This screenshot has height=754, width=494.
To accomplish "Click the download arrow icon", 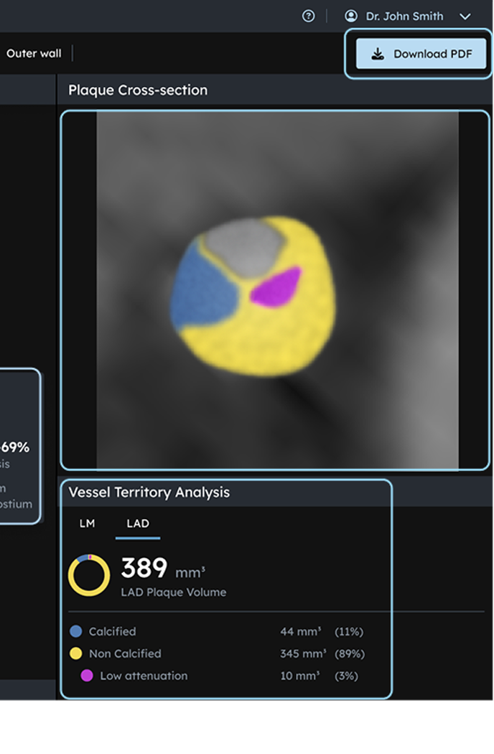I will click(x=378, y=54).
